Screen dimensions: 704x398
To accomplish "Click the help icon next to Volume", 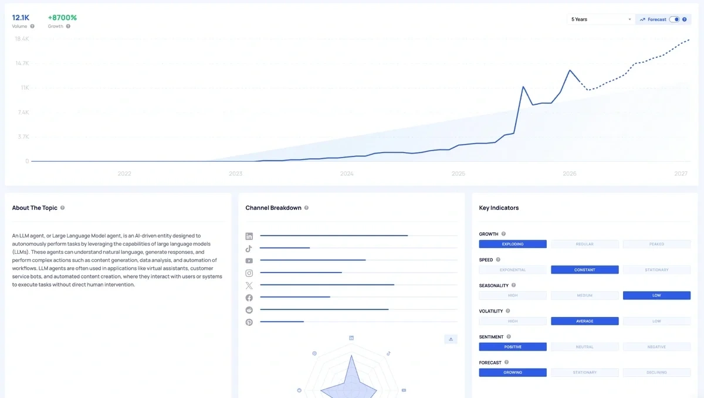I will coord(32,26).
